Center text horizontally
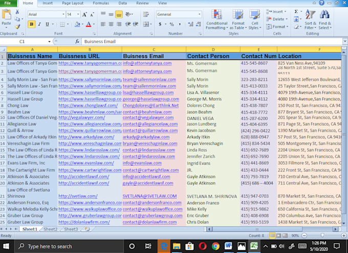Viewport: 348px width, 253px height. tap(111, 24)
